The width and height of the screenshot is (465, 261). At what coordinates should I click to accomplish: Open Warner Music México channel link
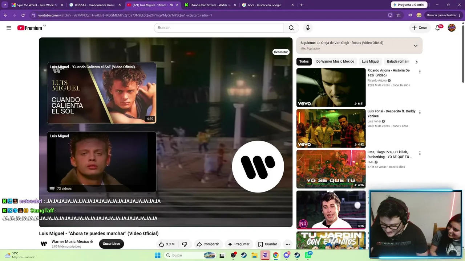click(70, 241)
